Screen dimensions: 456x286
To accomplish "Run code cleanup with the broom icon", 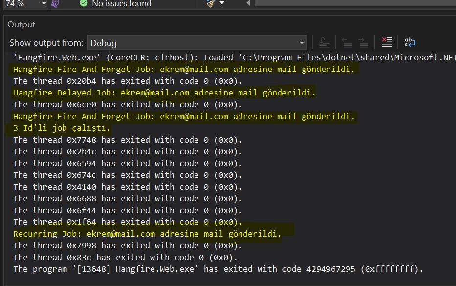I will pyautogui.click(x=211, y=4).
